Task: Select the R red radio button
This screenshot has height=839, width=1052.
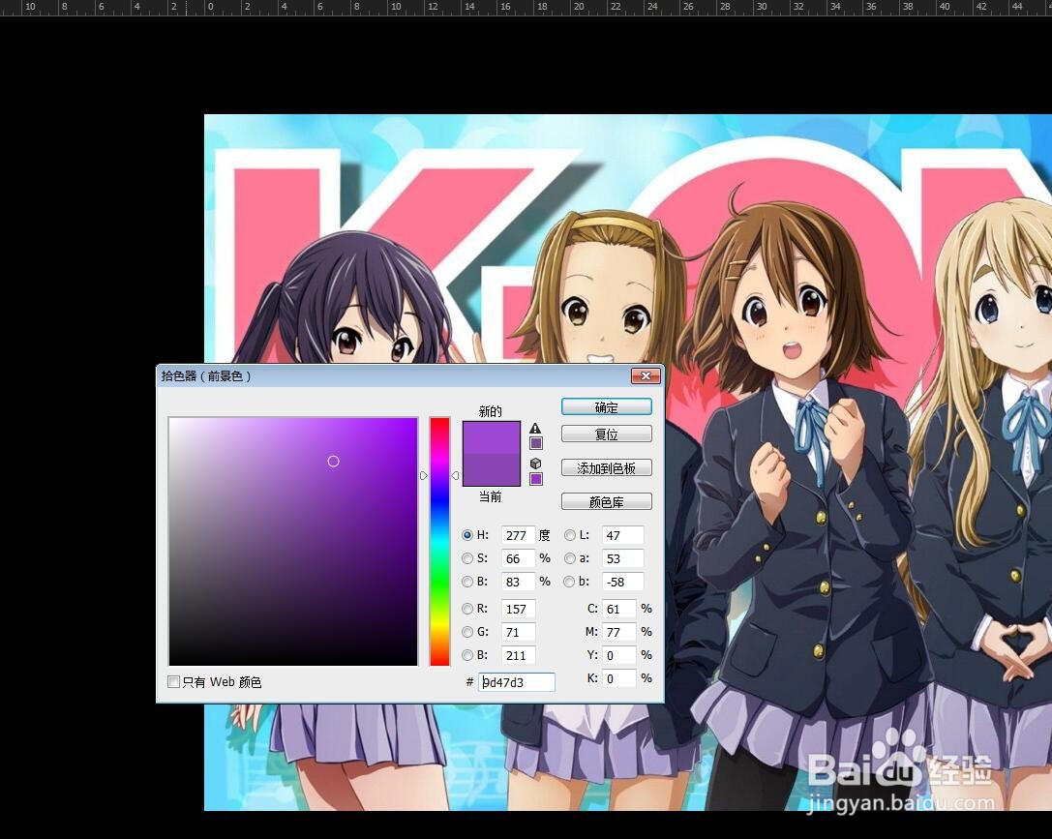Action: [x=467, y=609]
